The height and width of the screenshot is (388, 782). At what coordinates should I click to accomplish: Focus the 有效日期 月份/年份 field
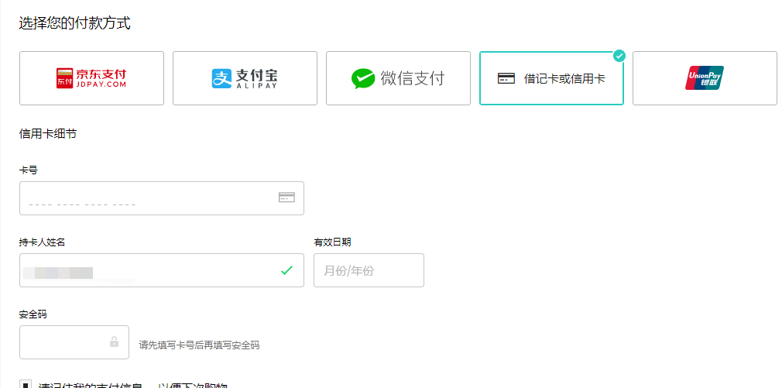[369, 270]
